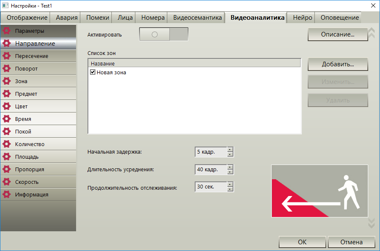Click the app icon in the title bar
Image resolution: width=380 pixels, height=251 pixels.
pyautogui.click(x=5, y=5)
